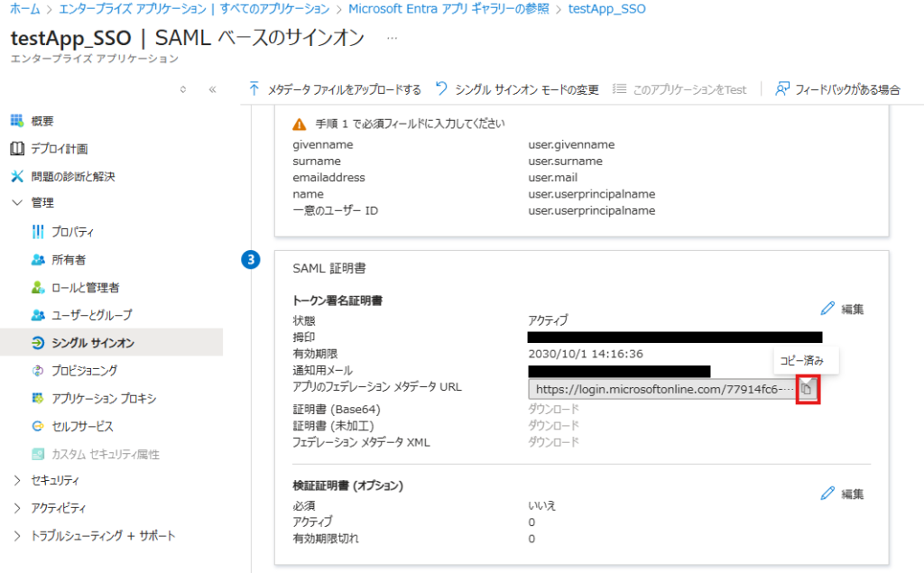
Task: Open 概要 overview from the sidebar
Action: tap(42, 121)
